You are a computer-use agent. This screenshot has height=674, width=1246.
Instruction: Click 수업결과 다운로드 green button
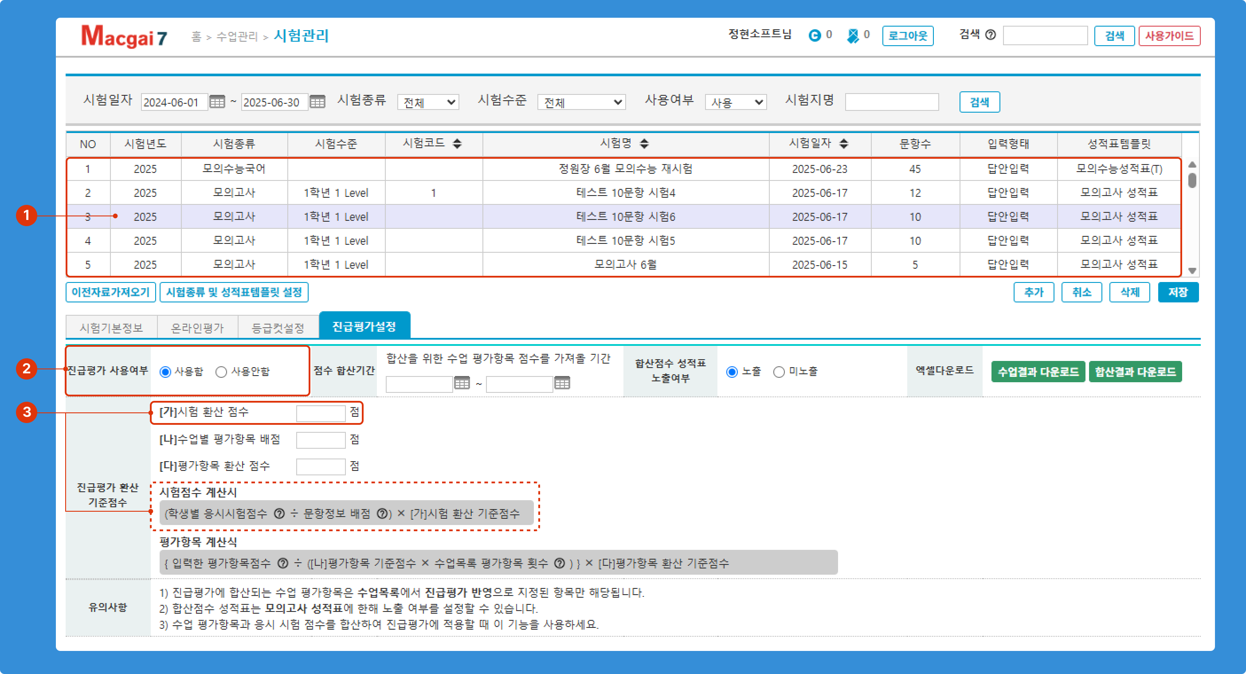[1038, 372]
